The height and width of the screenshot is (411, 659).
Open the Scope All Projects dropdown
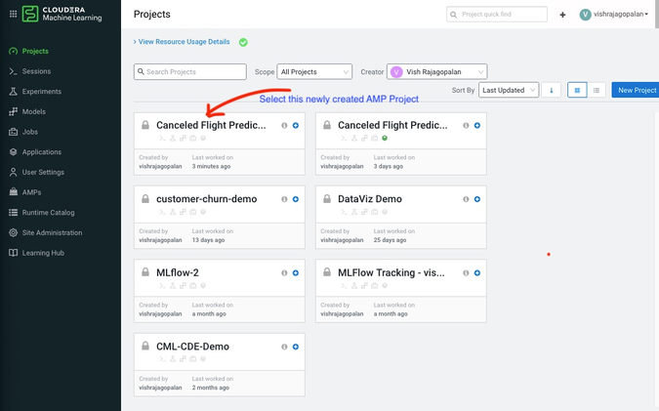point(314,72)
